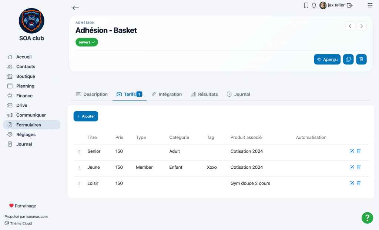The image size is (379, 230).
Task: Select Formulaires in the sidebar
Action: click(31, 125)
